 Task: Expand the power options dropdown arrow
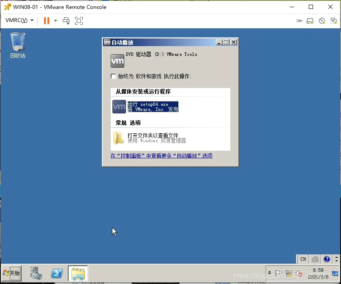point(56,21)
